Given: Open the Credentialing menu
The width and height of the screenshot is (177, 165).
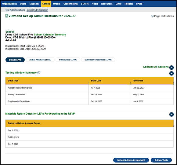Looking at the screenshot, I should coord(70,4).
